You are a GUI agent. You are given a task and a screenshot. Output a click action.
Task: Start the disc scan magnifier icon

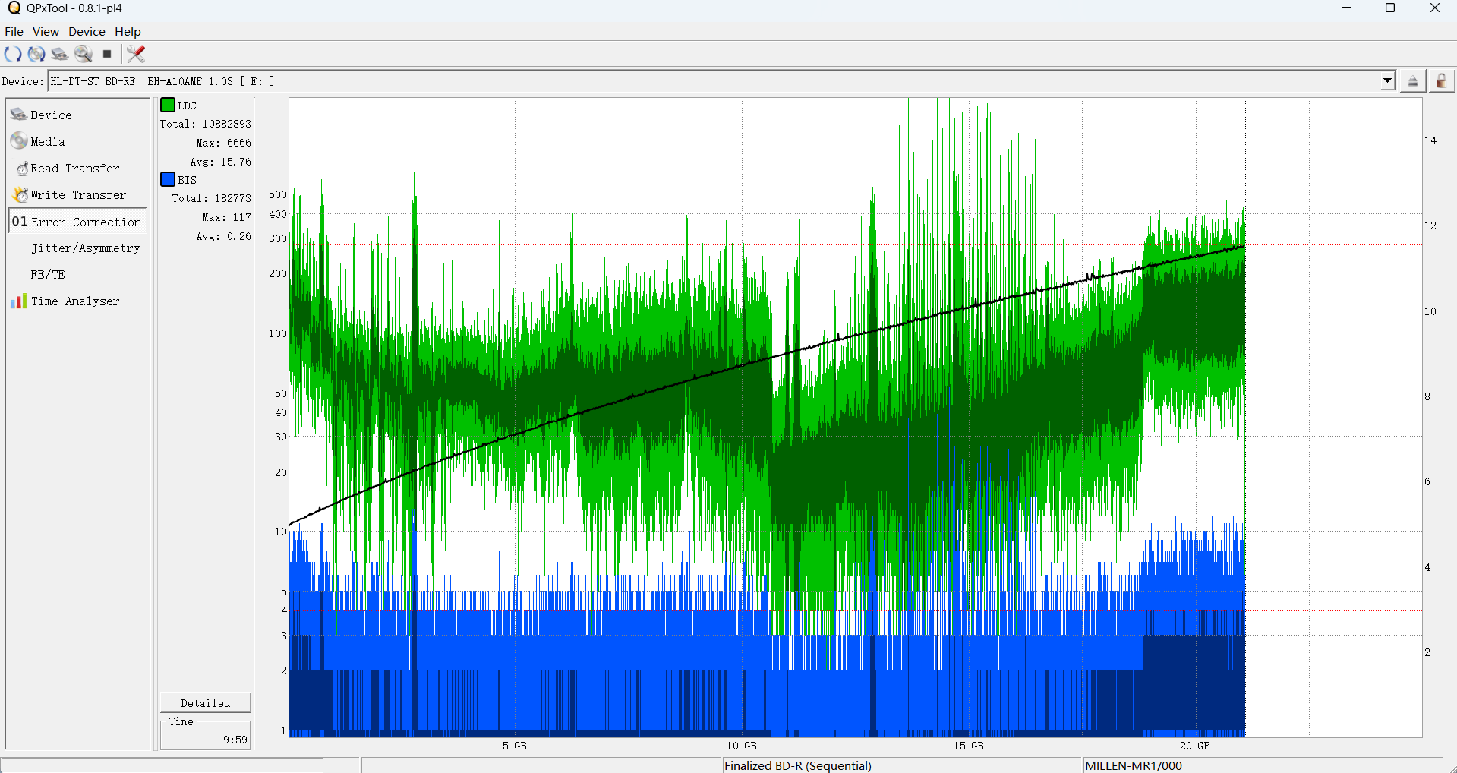tap(84, 54)
